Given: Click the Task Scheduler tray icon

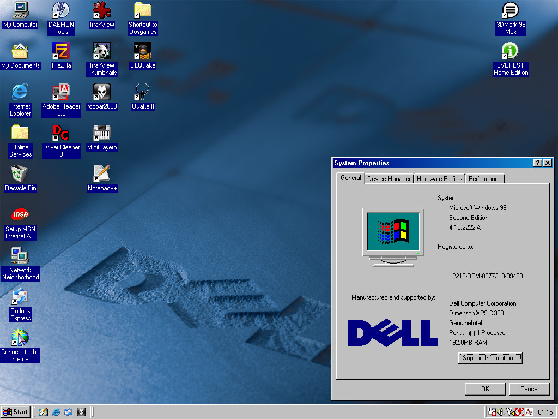Looking at the screenshot, I should (492, 412).
